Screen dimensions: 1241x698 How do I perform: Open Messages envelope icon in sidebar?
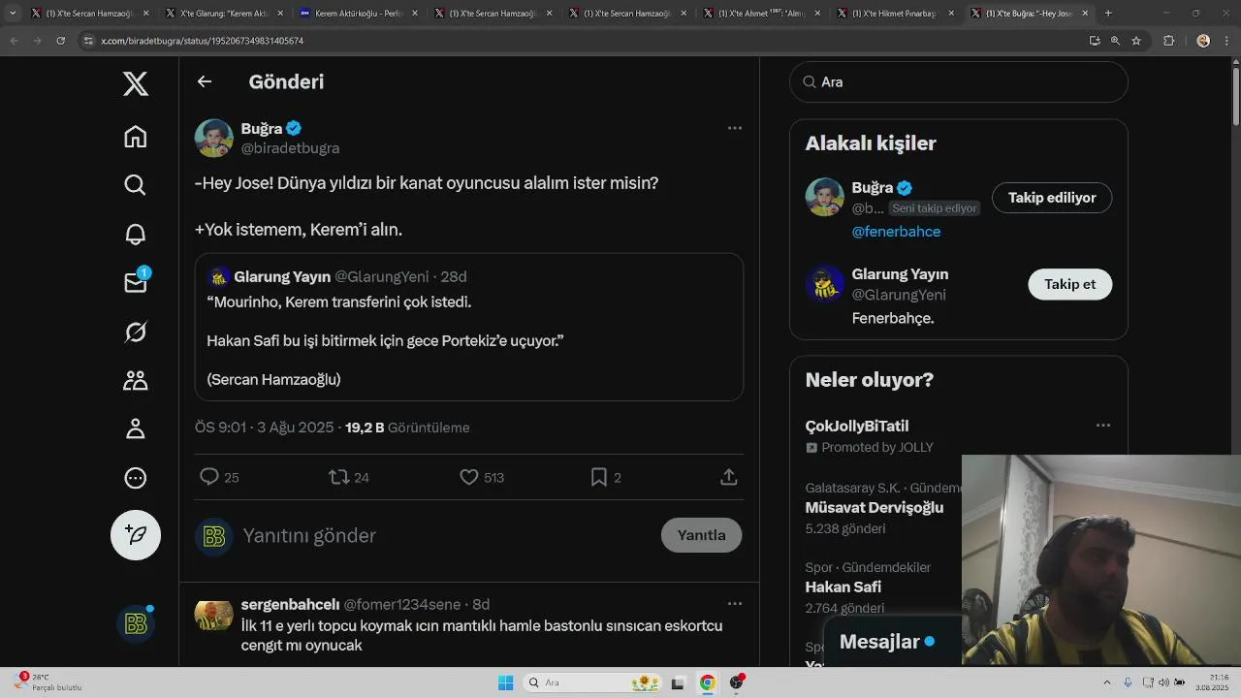click(x=136, y=282)
